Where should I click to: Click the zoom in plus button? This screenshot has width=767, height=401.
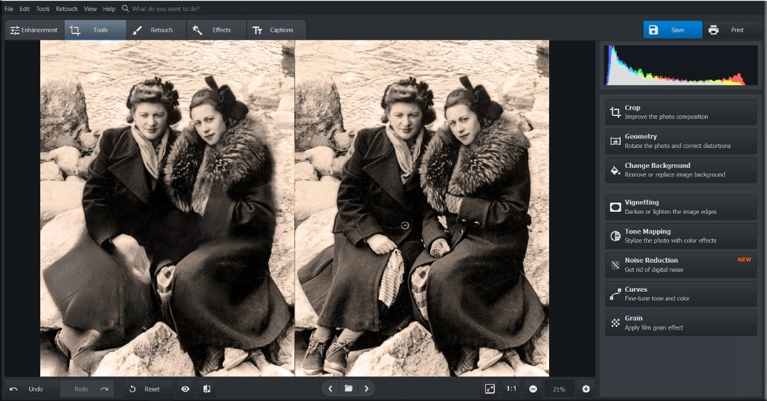tap(585, 389)
